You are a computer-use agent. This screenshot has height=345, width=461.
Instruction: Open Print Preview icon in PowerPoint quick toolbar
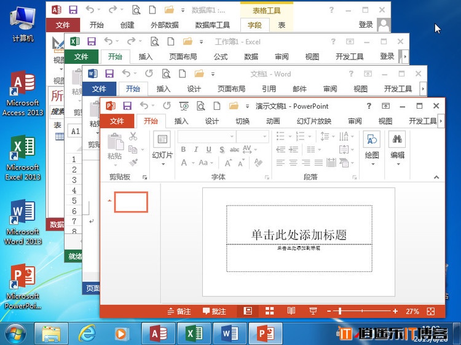tap(201, 106)
